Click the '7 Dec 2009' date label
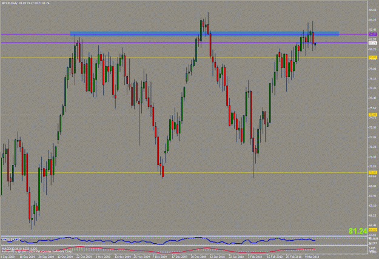This screenshot has width=379, height=259. tap(160, 257)
